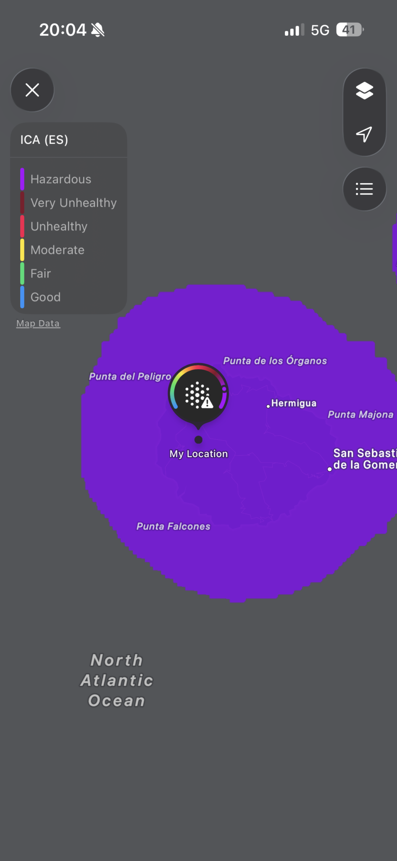Select the blue Good legend swatch
The height and width of the screenshot is (861, 397).
coord(22,297)
